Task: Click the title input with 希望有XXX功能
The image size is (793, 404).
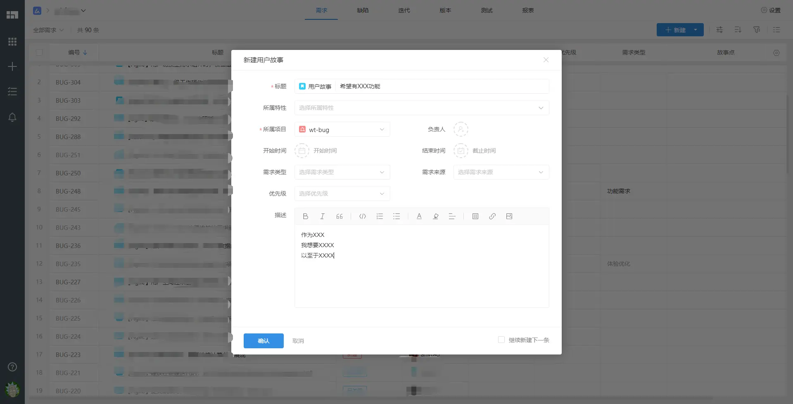Action: [x=442, y=86]
